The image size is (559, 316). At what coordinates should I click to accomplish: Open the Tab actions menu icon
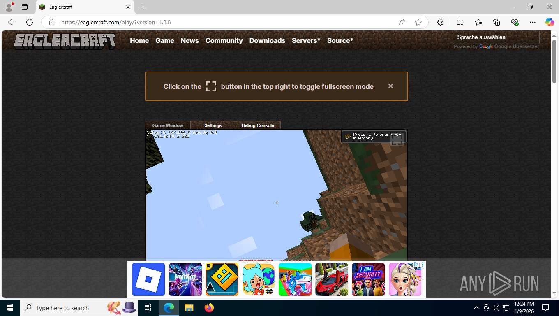25,7
